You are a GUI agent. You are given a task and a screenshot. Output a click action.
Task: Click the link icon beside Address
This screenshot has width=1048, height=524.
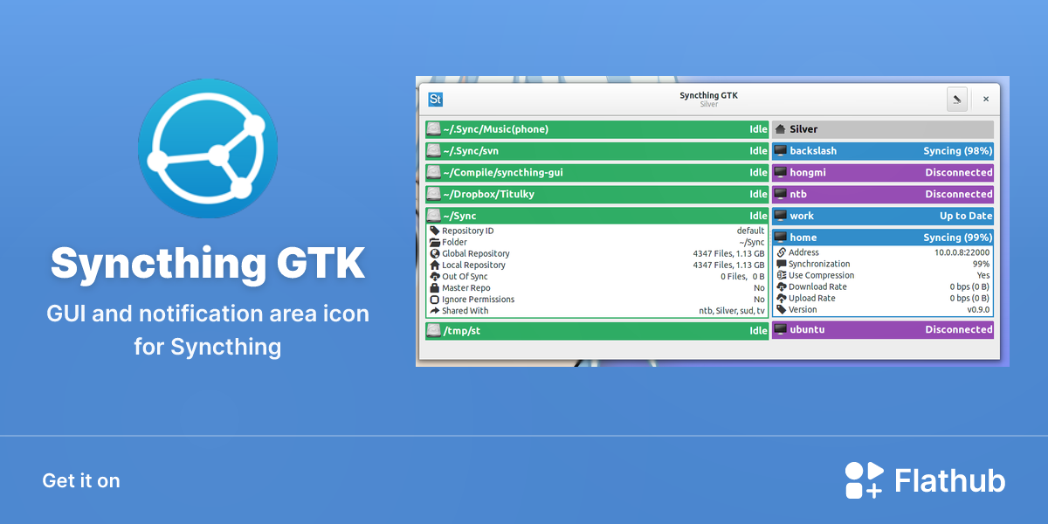coord(782,252)
